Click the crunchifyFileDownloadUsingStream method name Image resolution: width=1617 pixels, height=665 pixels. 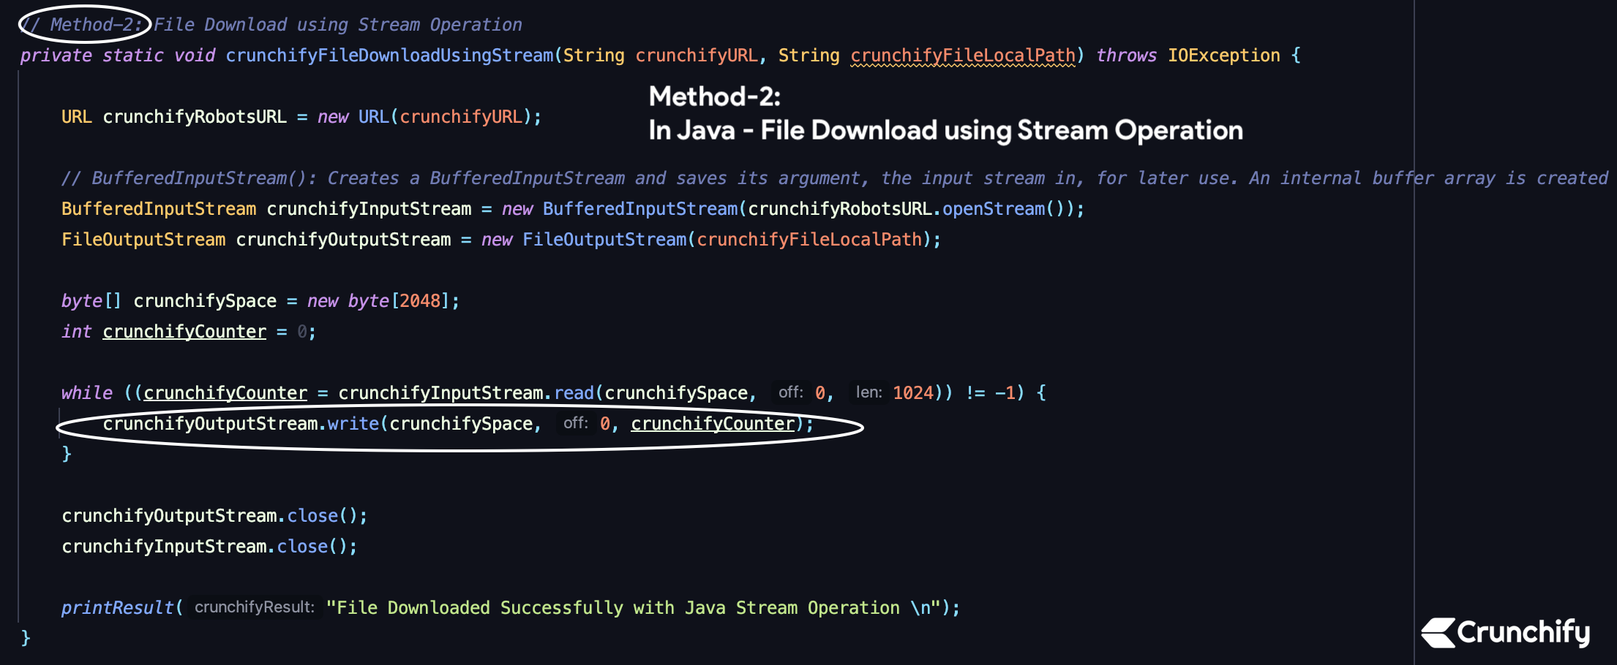(x=389, y=56)
